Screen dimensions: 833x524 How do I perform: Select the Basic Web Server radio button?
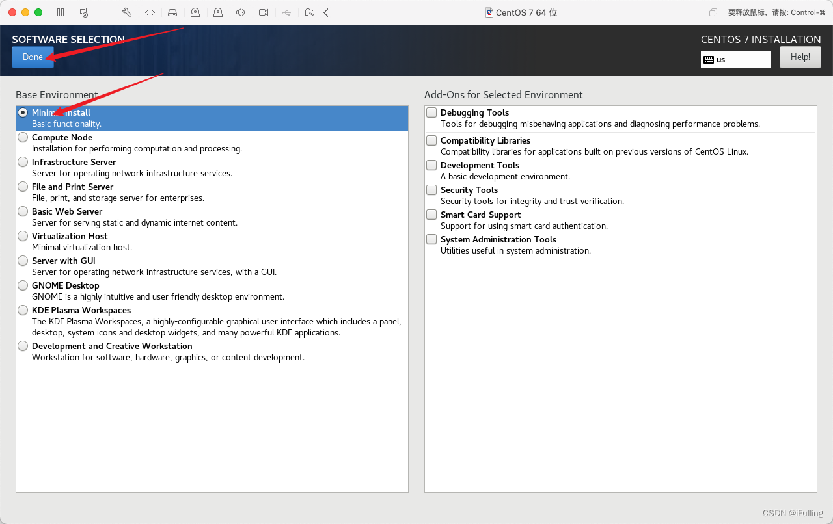[23, 211]
